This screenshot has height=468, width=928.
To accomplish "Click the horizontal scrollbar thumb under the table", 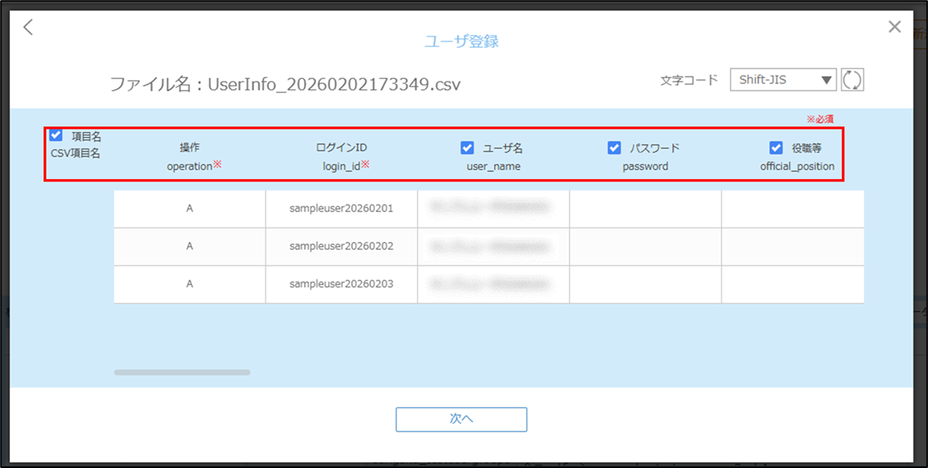I will pos(182,372).
